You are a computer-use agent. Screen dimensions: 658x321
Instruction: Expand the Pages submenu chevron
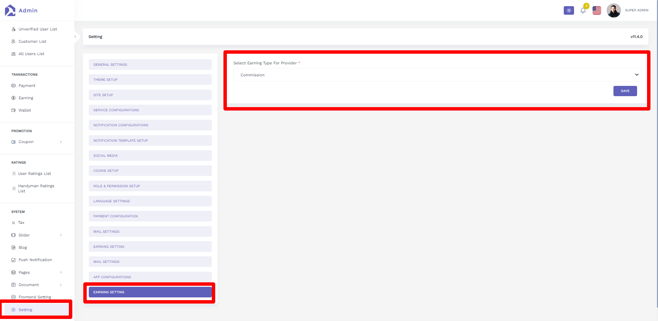coord(61,272)
